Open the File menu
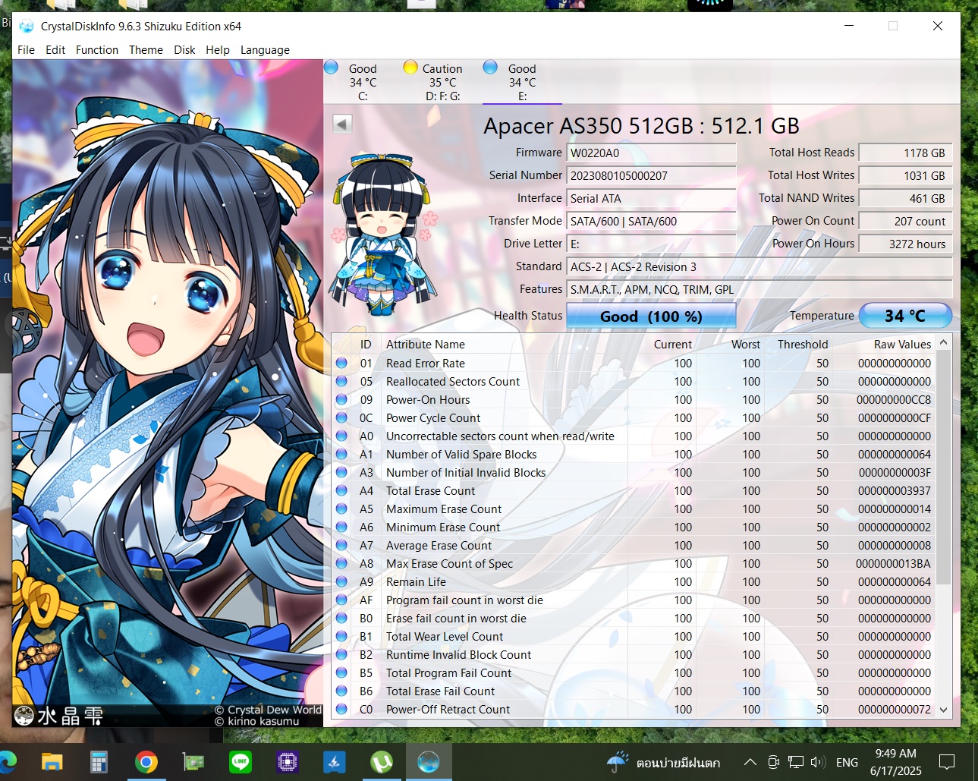This screenshot has height=781, width=978. tap(26, 50)
